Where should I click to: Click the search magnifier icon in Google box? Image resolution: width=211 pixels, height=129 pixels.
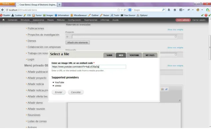[x=163, y=10]
